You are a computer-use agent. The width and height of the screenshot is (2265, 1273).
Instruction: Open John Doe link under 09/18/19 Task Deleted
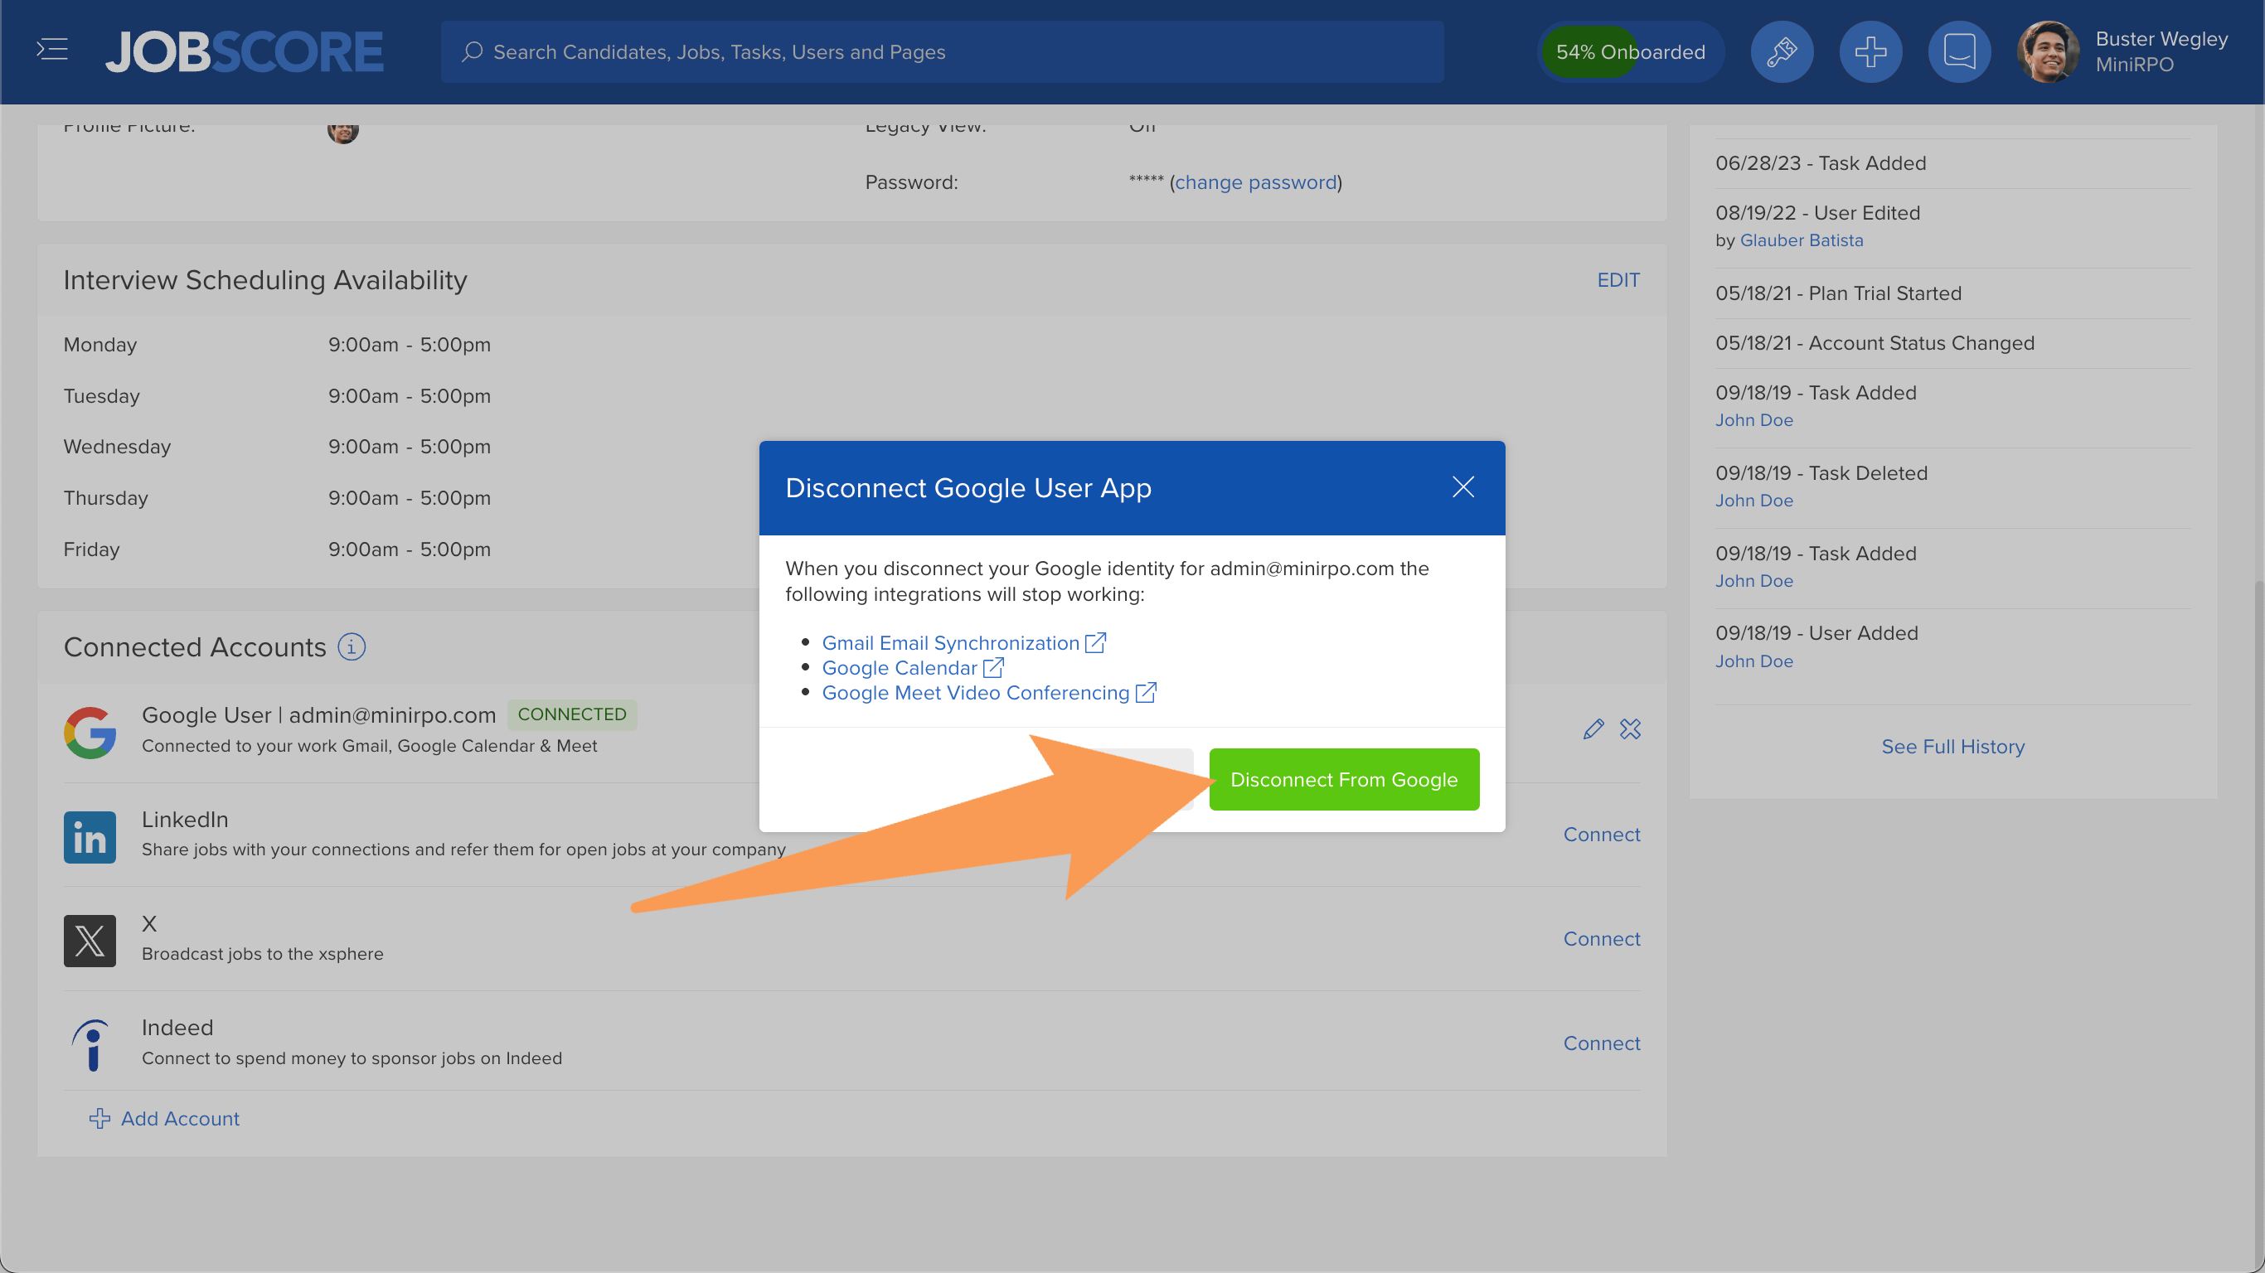pyautogui.click(x=1754, y=501)
